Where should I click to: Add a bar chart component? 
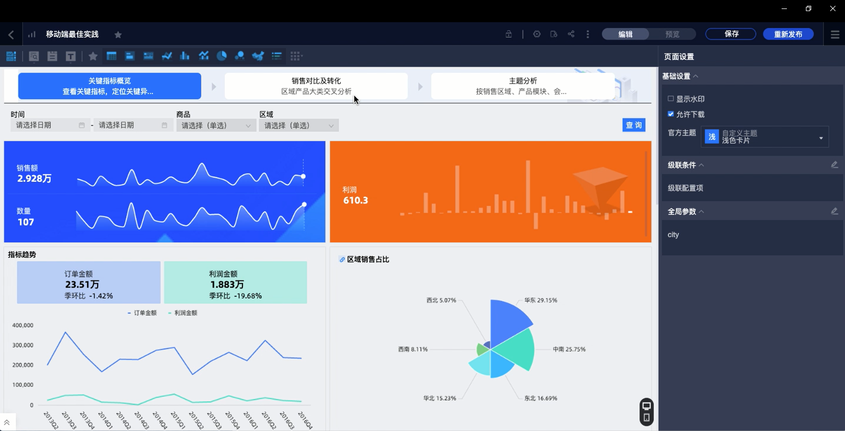point(185,56)
